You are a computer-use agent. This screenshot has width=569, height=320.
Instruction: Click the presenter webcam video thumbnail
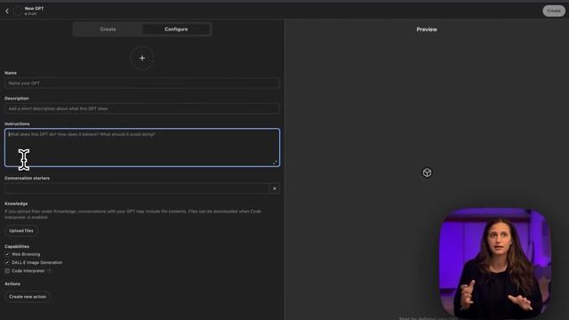point(495,263)
